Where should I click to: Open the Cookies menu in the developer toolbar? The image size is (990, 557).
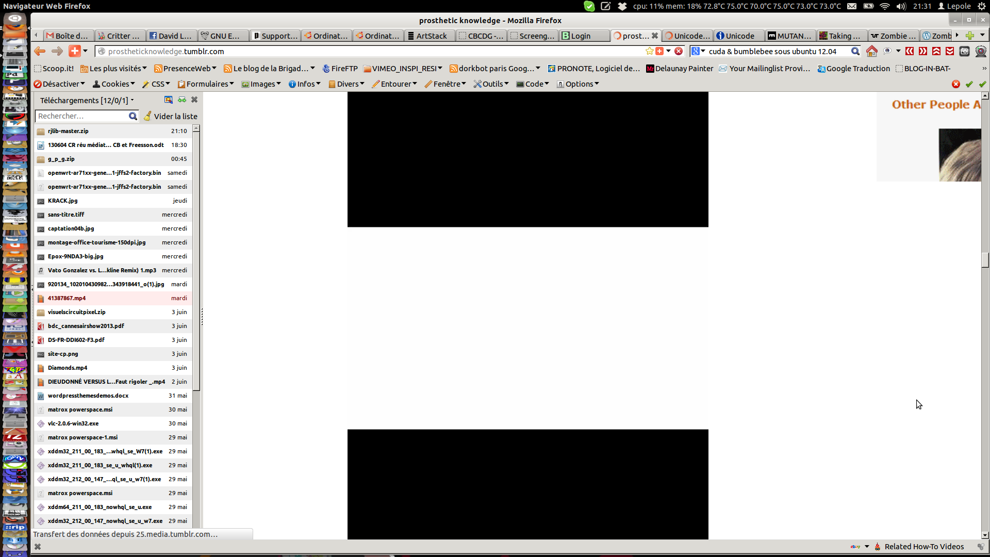point(114,84)
